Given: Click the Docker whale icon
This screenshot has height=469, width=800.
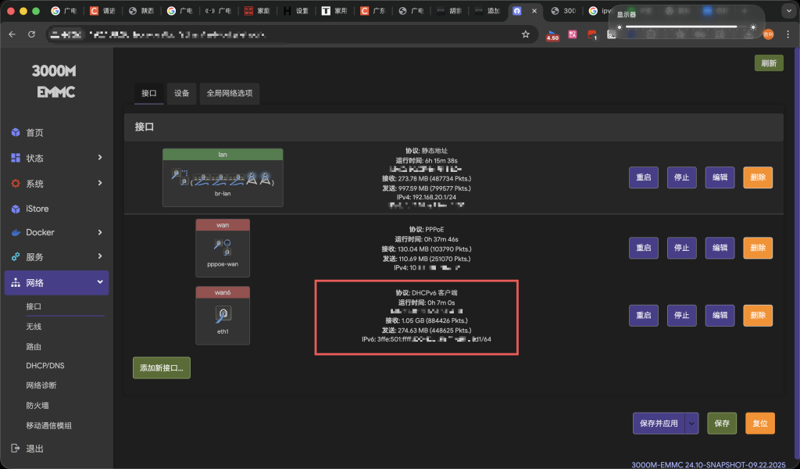Looking at the screenshot, I should coord(16,232).
